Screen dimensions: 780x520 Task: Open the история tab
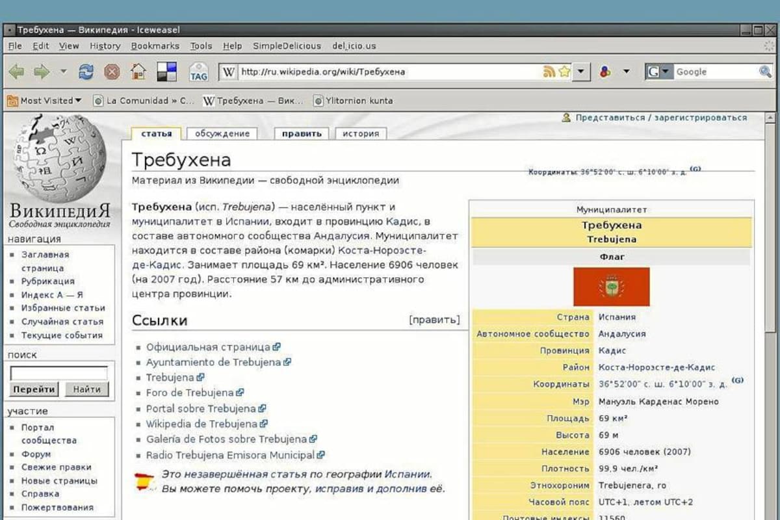tap(361, 133)
